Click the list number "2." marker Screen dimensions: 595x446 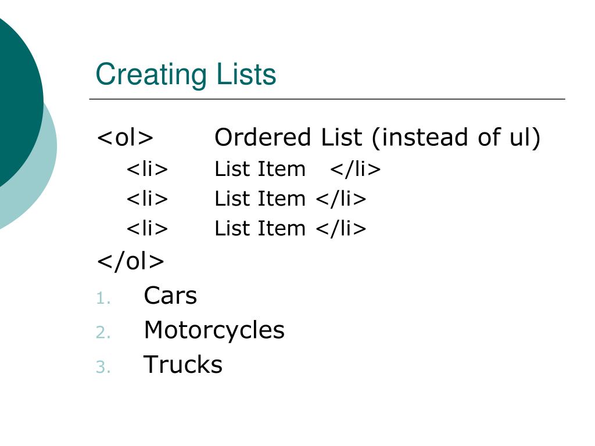[103, 333]
